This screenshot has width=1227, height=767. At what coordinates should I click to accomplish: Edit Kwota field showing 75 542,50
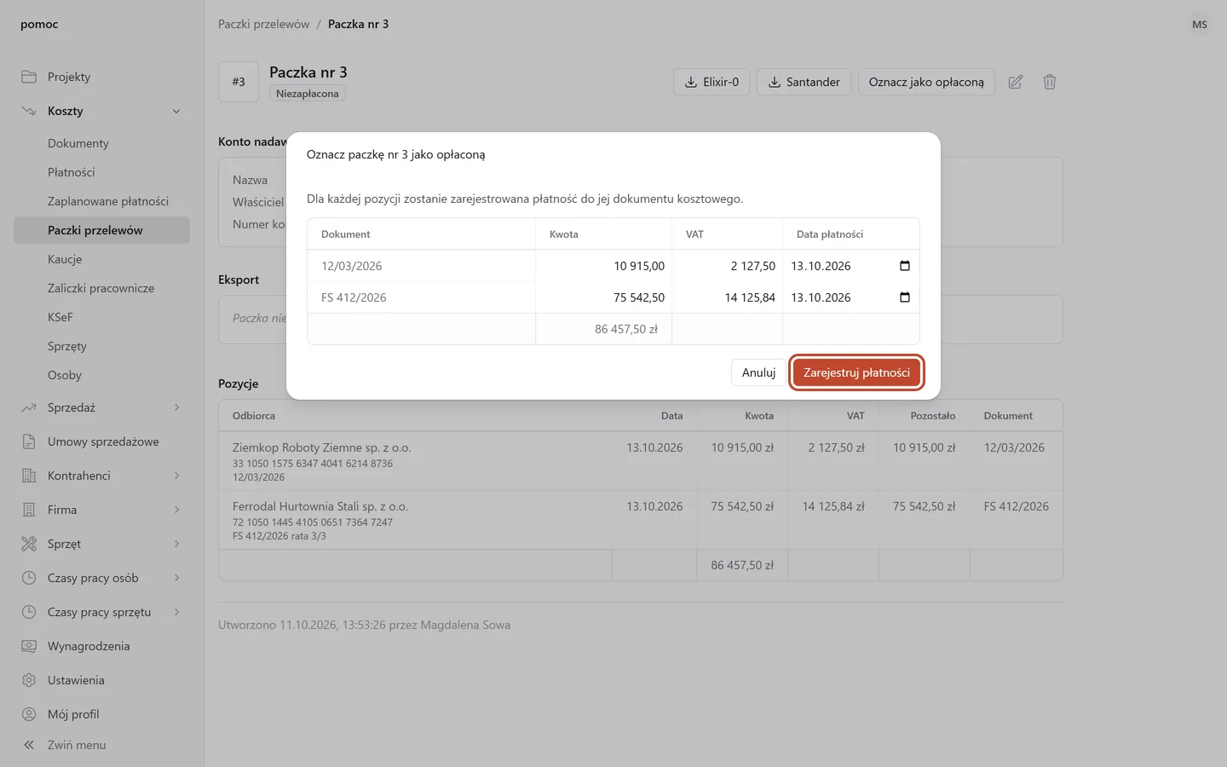[x=603, y=297]
